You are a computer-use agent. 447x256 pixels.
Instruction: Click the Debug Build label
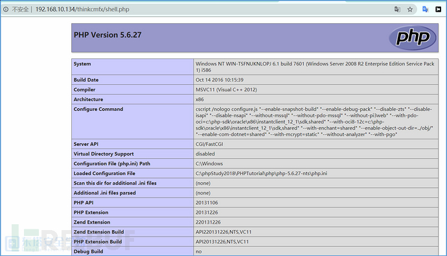[88, 251]
